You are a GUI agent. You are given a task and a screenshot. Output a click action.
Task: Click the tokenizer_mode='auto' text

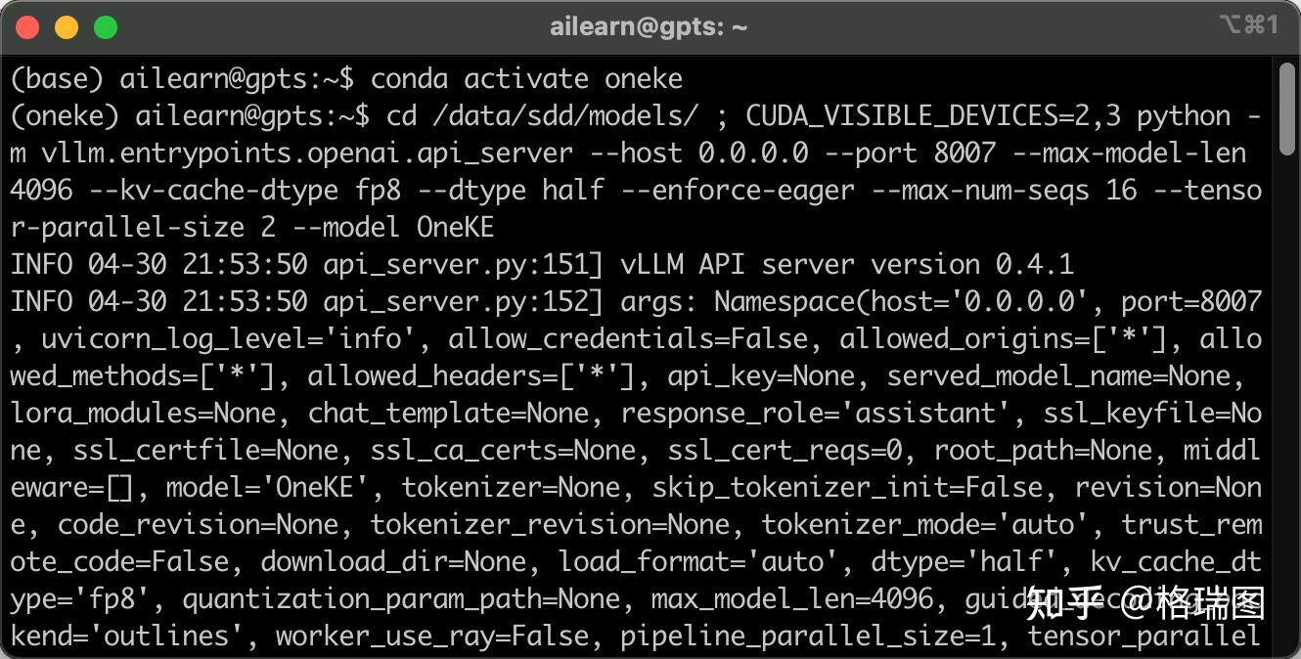tap(925, 525)
